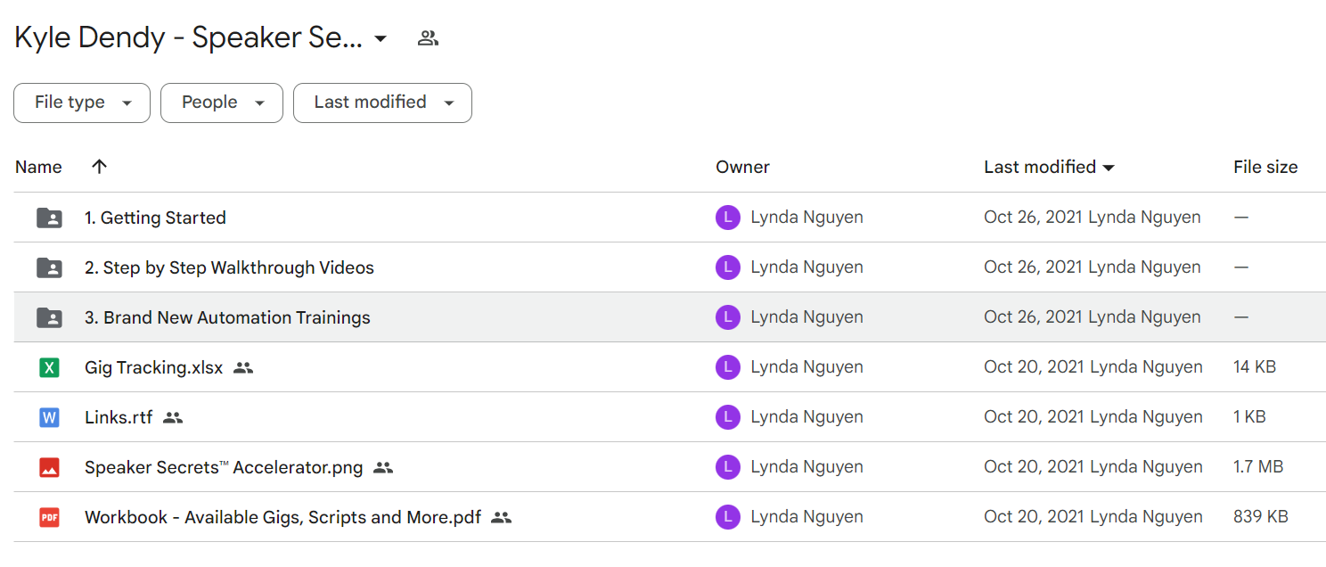Open the People filter dropdown

pyautogui.click(x=222, y=103)
